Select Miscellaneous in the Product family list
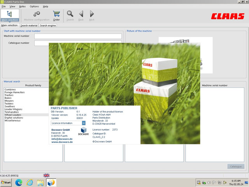Viewport: 249px width, 187px height. pos(13,121)
